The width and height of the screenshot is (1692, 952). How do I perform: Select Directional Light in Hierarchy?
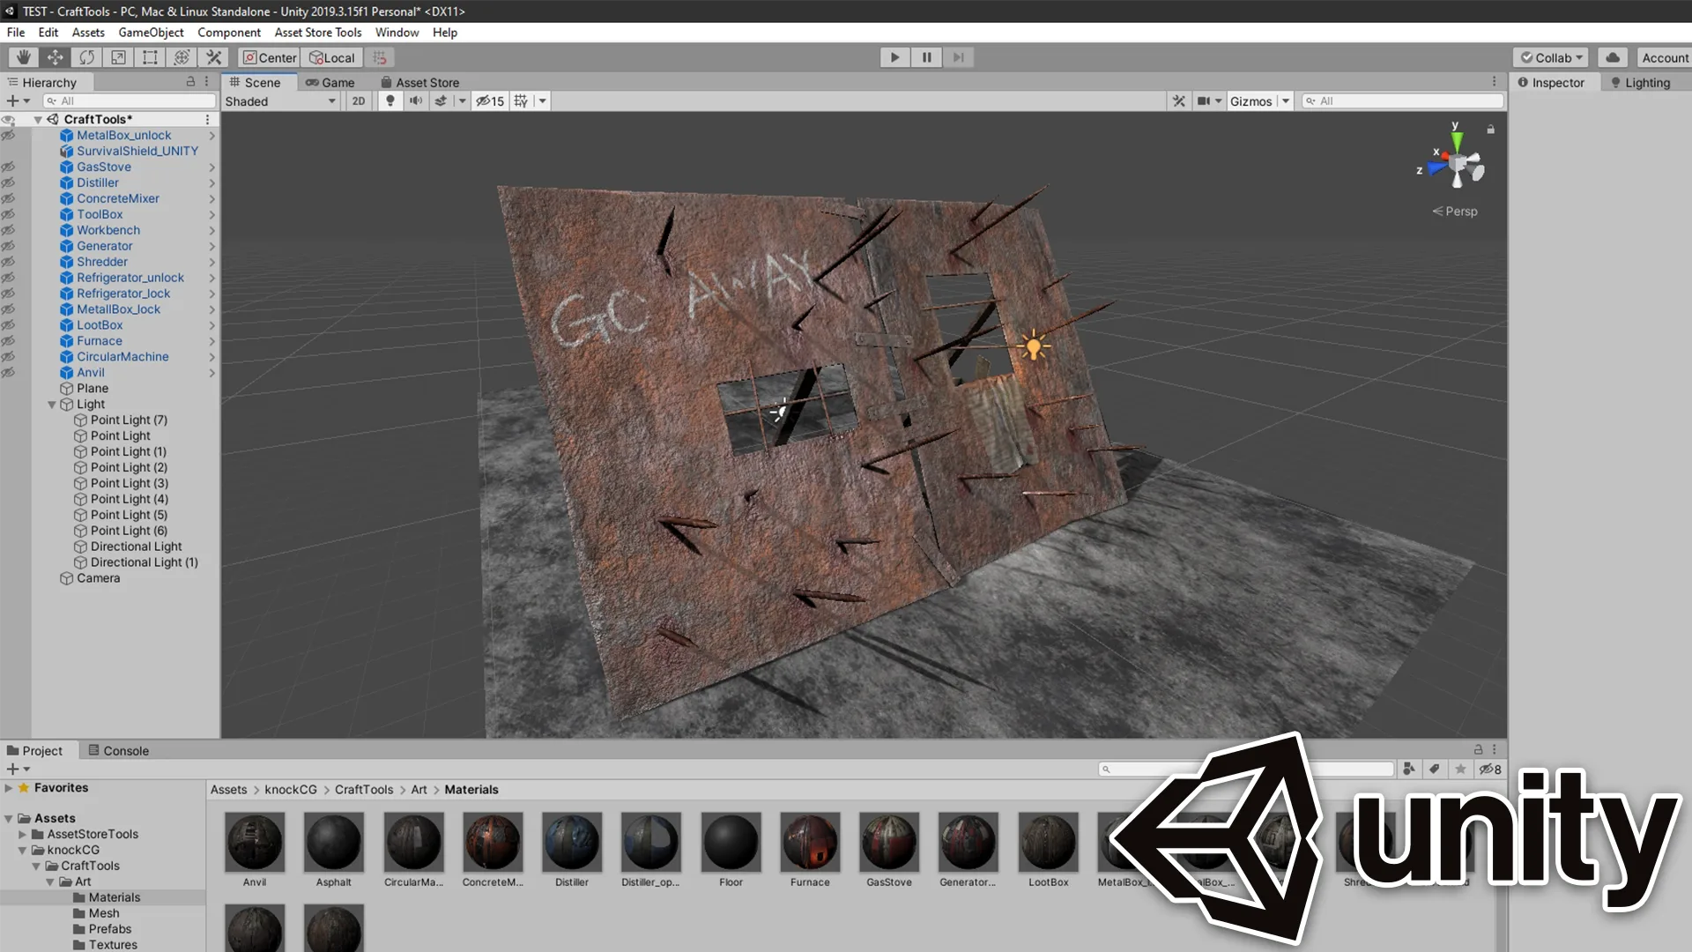click(x=137, y=547)
